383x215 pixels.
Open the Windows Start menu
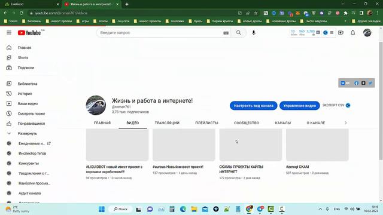pyautogui.click(x=102, y=209)
